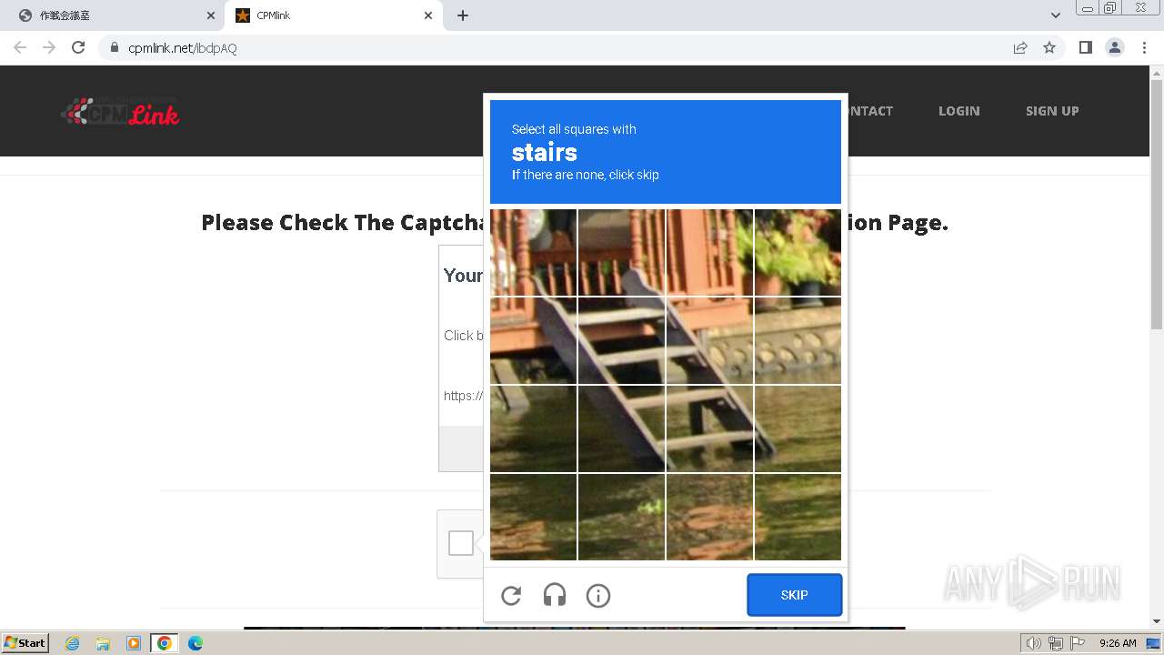Image resolution: width=1164 pixels, height=655 pixels.
Task: Go back to previous page
Action: 20,47
